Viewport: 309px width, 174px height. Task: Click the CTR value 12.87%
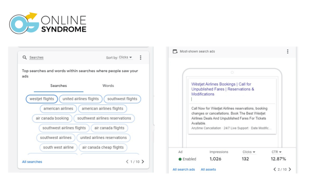[x=278, y=159]
